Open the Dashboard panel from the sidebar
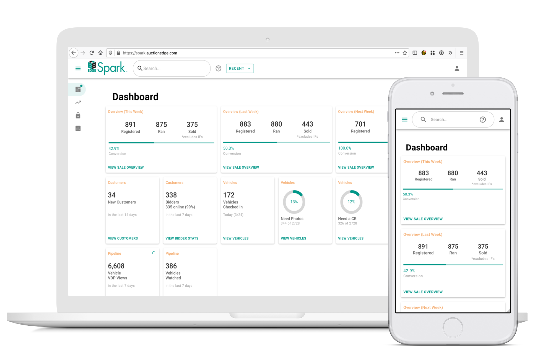Screen dimensions: 535x355 coord(78,89)
